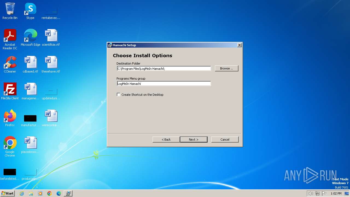
Task: Click the Next button in Hamachi Setup
Action: 194,140
